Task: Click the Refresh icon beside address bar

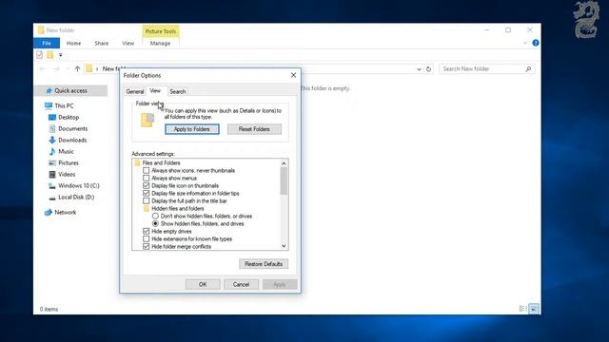Action: click(428, 69)
